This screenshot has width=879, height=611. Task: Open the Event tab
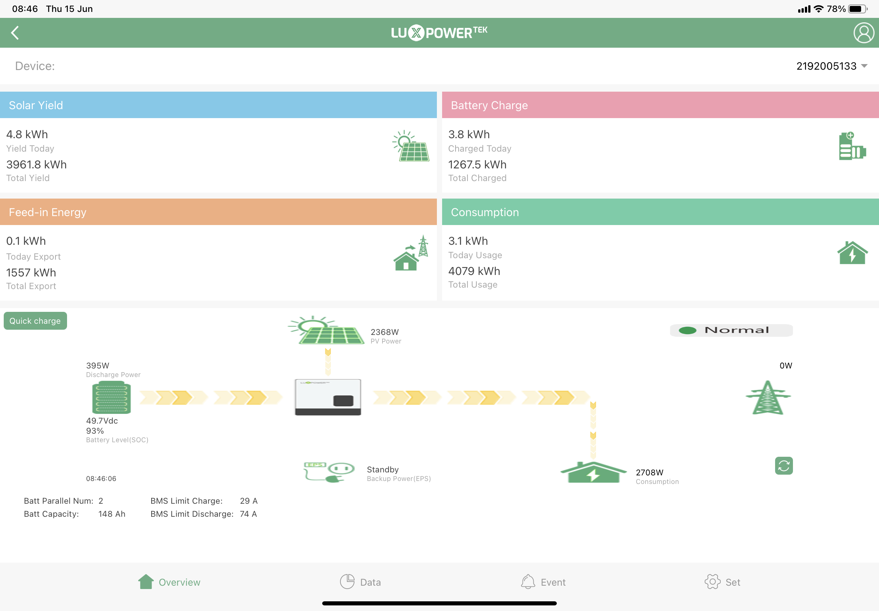click(x=543, y=582)
